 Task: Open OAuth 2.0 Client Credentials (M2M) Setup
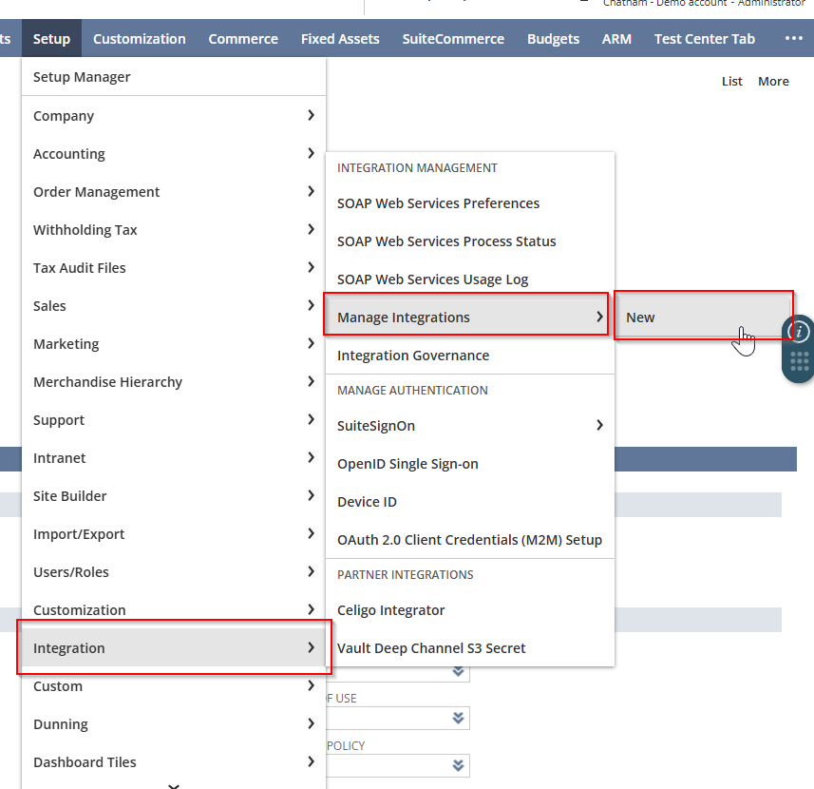click(x=469, y=539)
